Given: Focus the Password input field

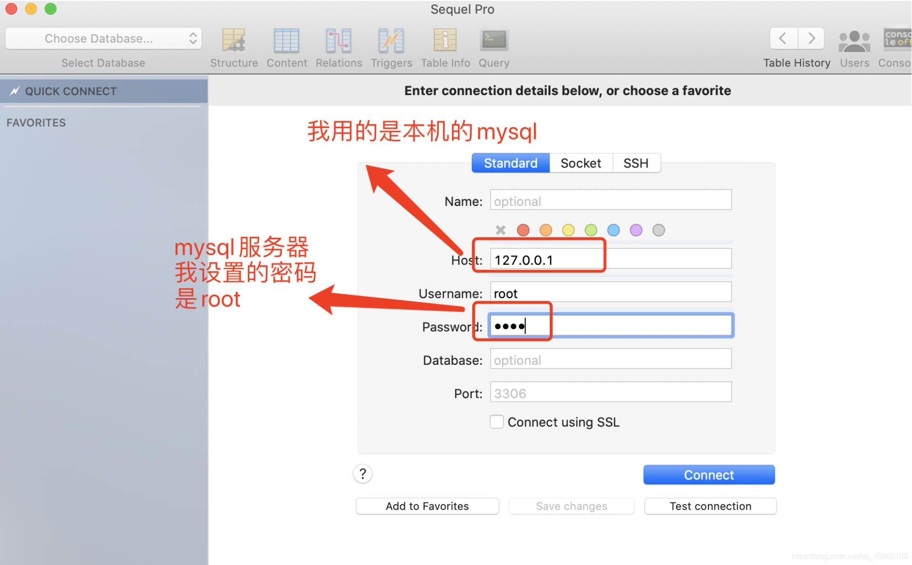Looking at the screenshot, I should click(x=611, y=326).
